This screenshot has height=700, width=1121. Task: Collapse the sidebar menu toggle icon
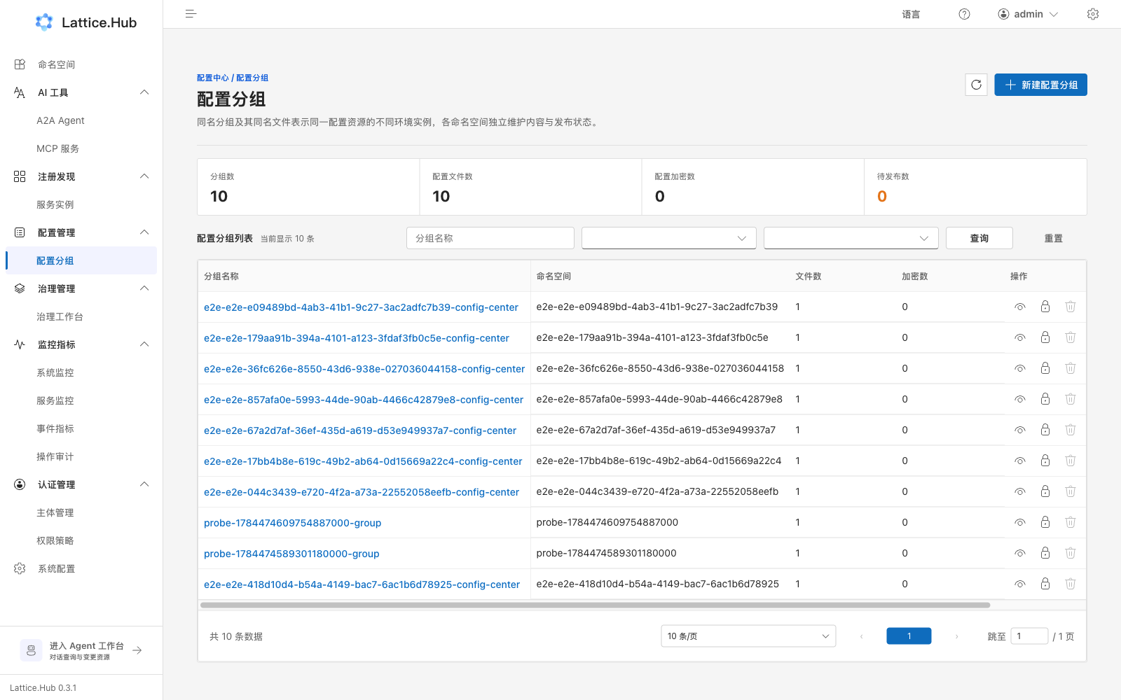coord(191,14)
